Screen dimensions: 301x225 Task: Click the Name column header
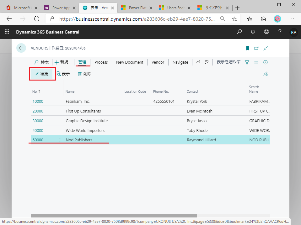tap(70, 92)
